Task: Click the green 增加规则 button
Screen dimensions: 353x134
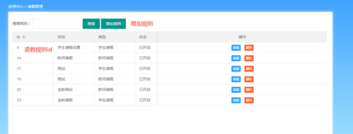Action: point(113,24)
